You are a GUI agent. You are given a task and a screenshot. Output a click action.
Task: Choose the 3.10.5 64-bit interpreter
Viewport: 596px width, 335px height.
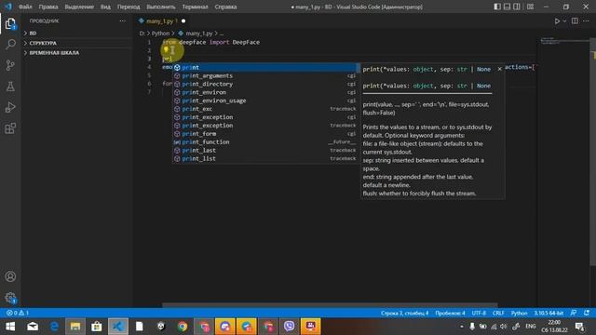pyautogui.click(x=549, y=313)
